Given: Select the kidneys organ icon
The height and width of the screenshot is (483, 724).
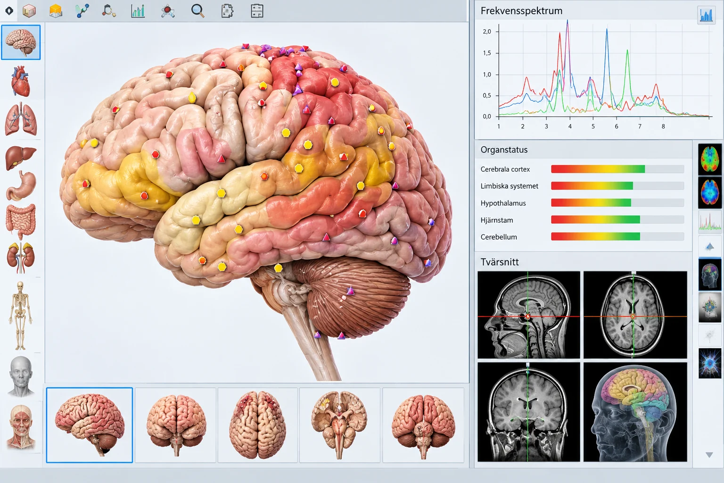Looking at the screenshot, I should [x=21, y=258].
